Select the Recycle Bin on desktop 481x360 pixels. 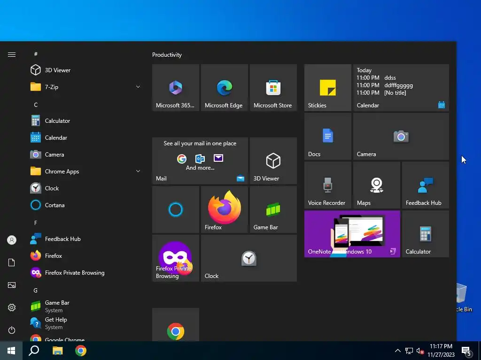pyautogui.click(x=464, y=299)
